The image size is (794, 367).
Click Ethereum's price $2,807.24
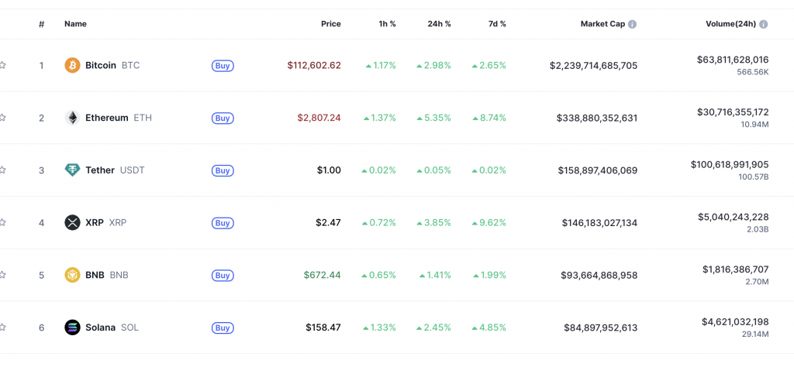click(x=319, y=118)
